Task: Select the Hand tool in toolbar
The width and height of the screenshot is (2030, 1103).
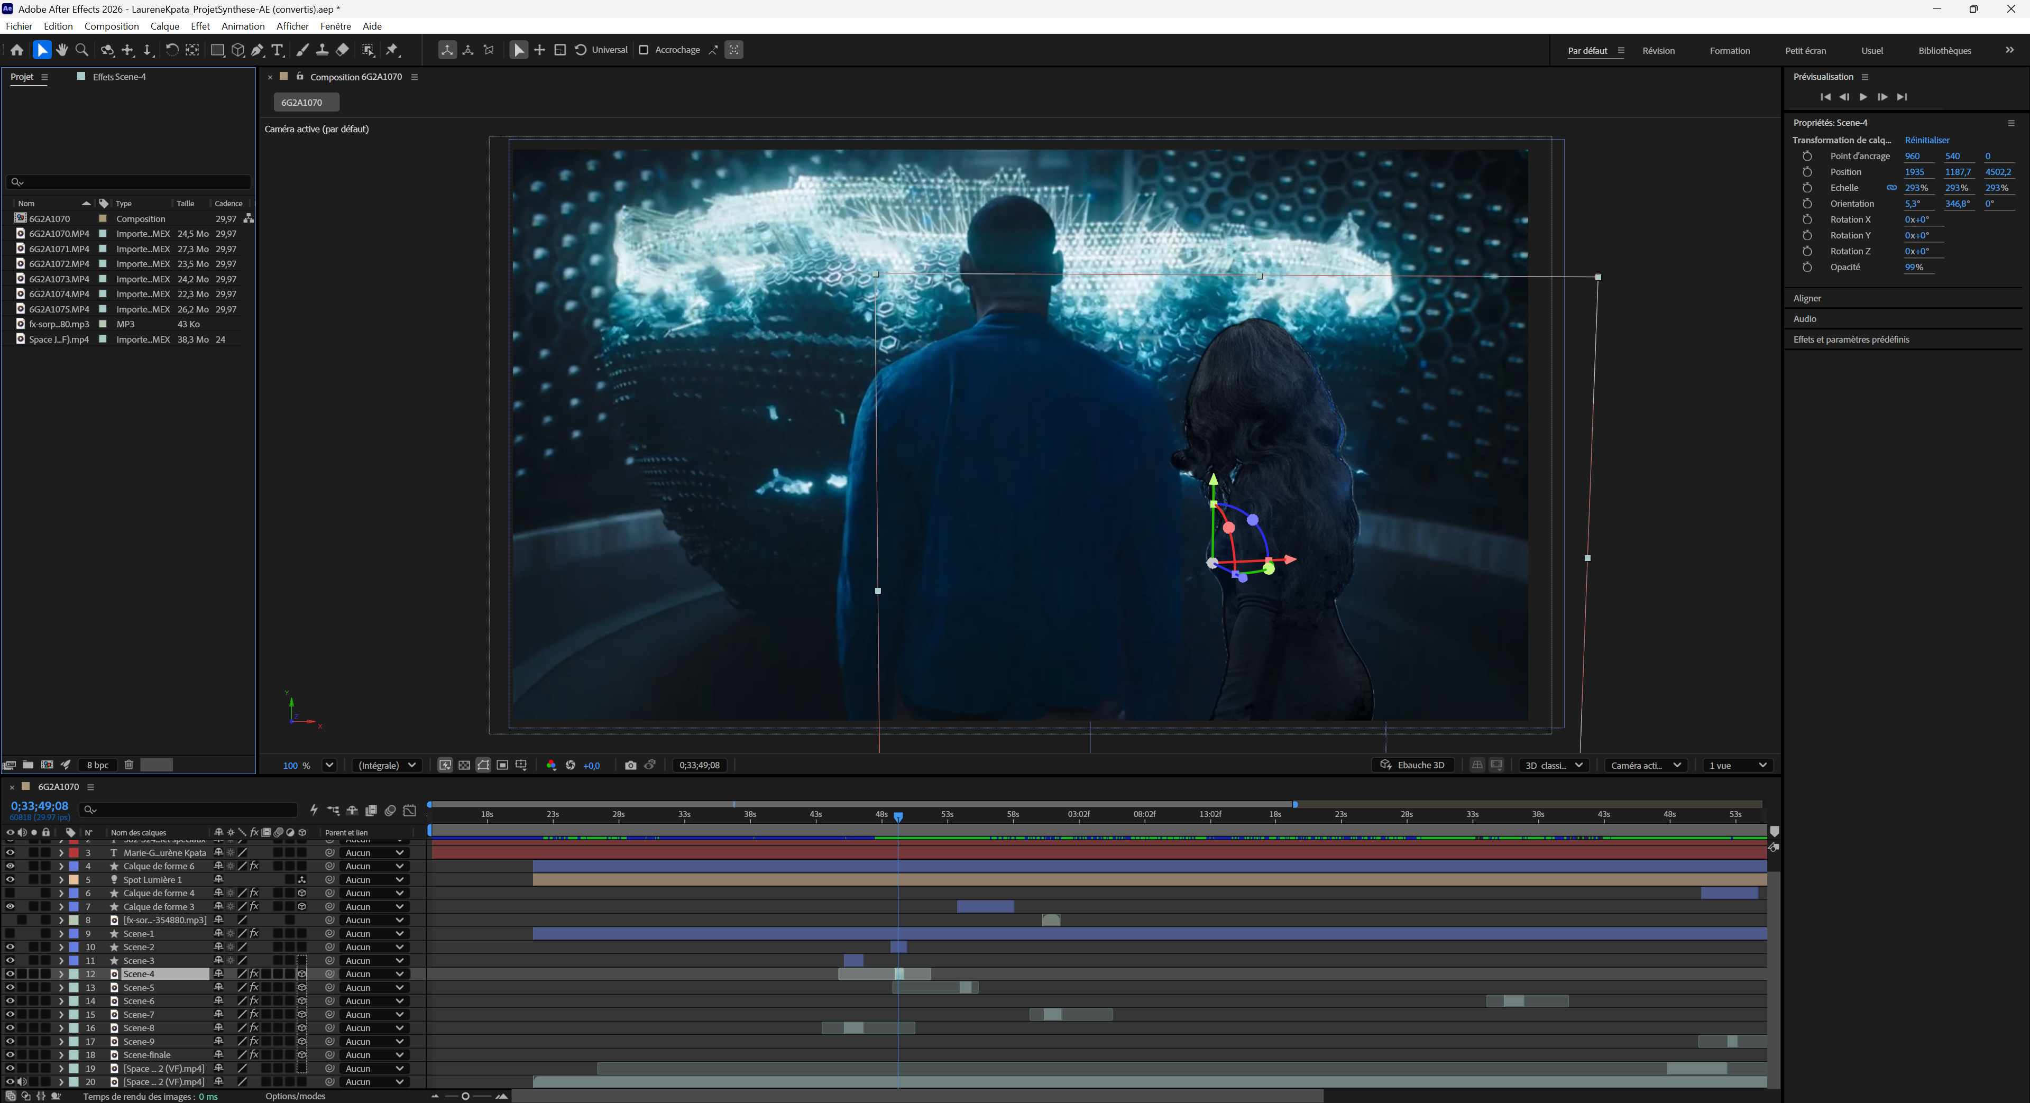Action: [x=62, y=50]
